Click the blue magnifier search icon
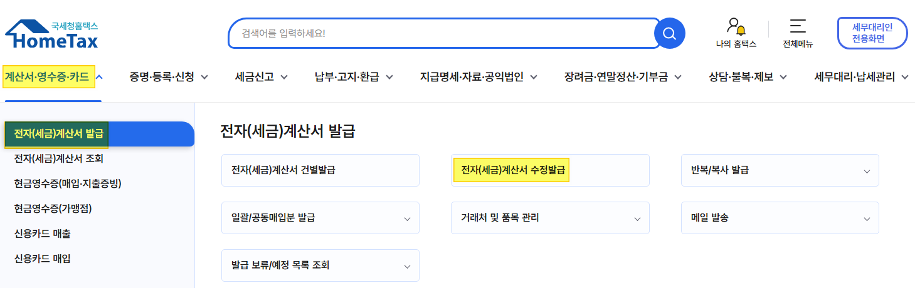Screen dimensions: 915x288 coord(669,33)
